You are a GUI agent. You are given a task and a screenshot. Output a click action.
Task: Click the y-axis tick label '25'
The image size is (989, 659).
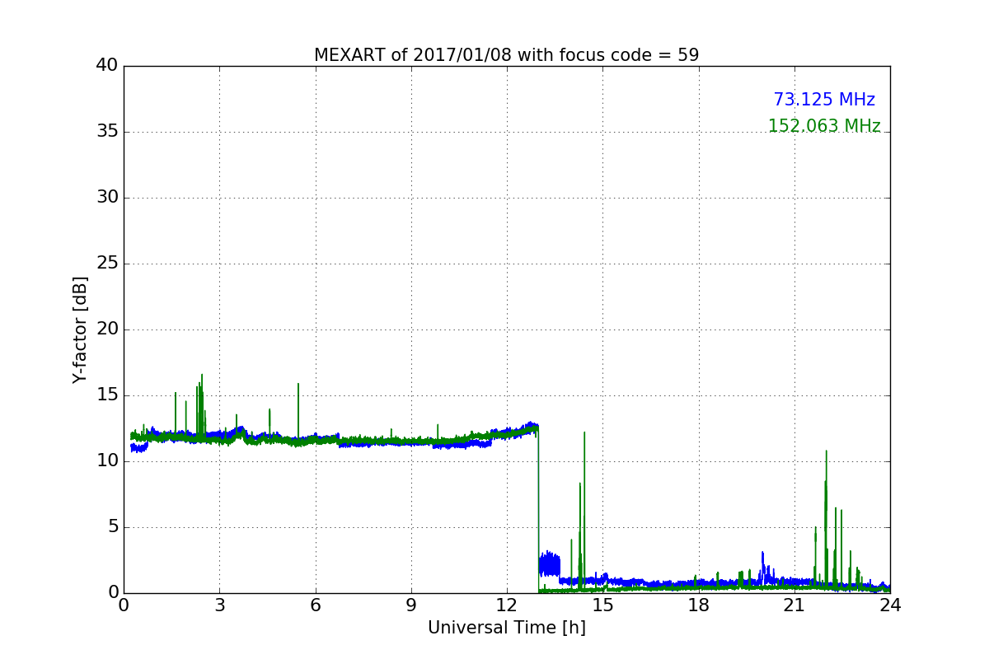tap(106, 264)
